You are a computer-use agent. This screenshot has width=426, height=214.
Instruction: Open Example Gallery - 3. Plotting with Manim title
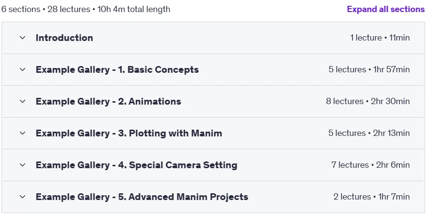(129, 133)
